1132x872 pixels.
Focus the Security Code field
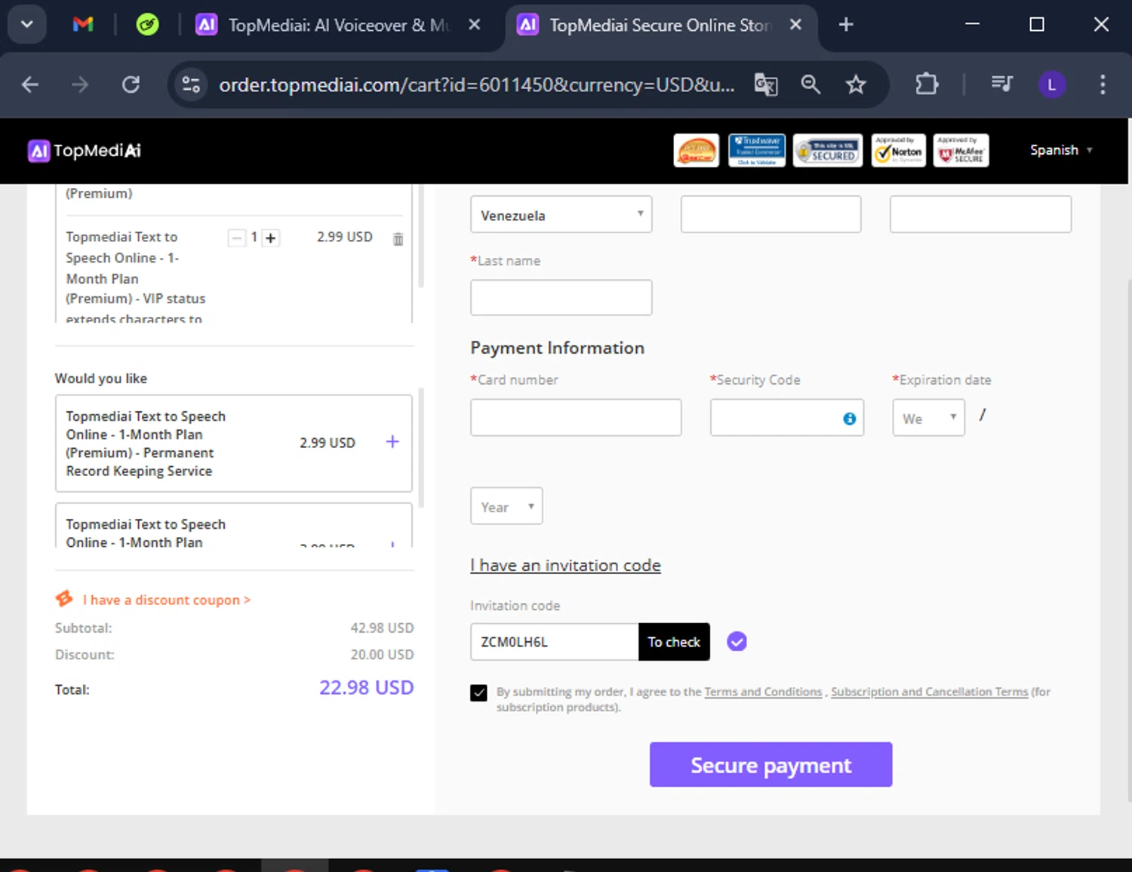[786, 418]
